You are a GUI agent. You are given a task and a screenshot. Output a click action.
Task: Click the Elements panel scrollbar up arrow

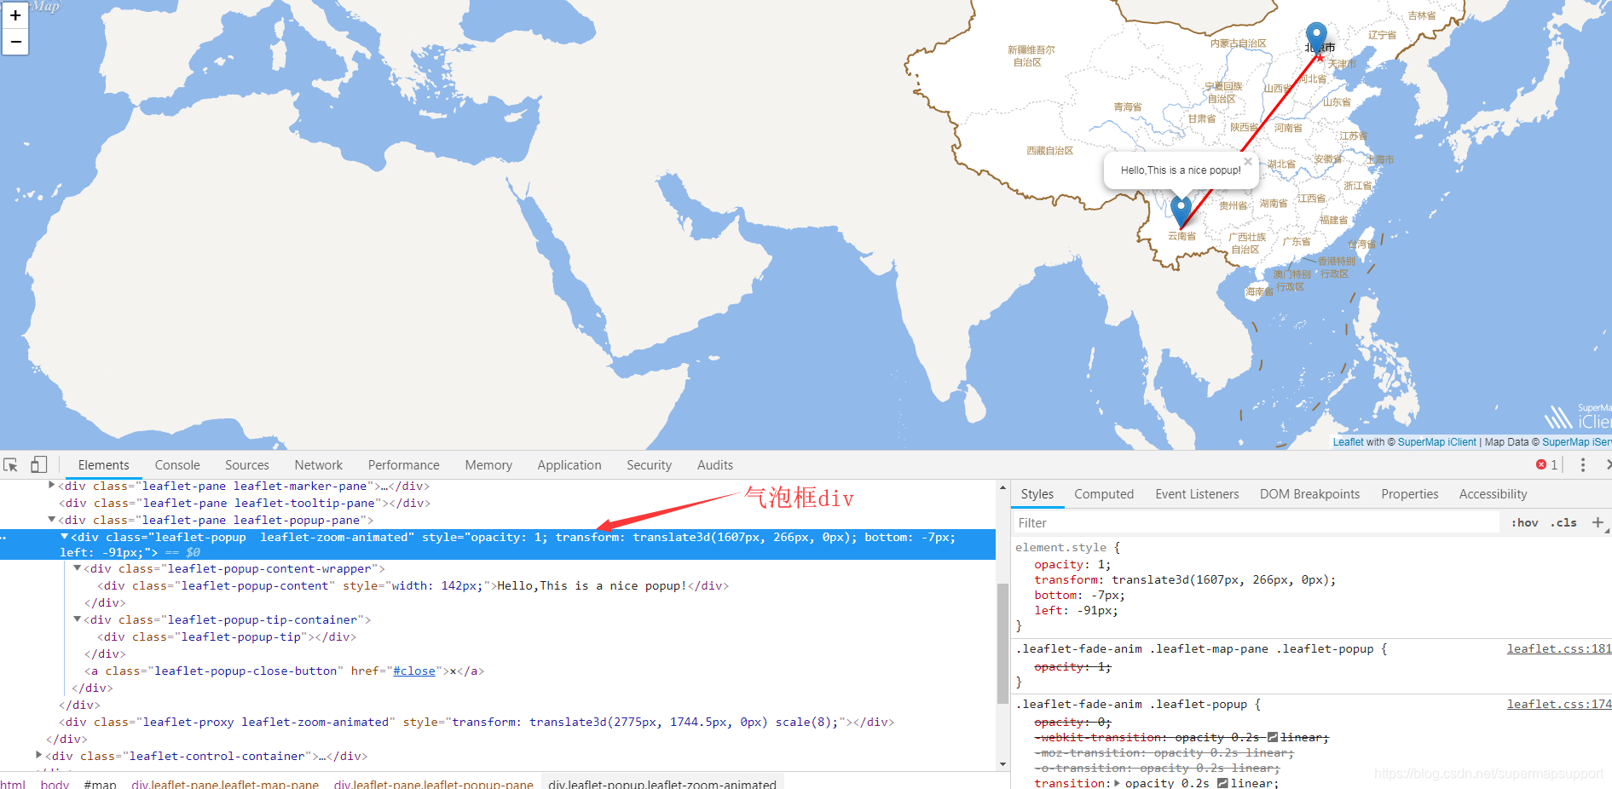point(1002,487)
